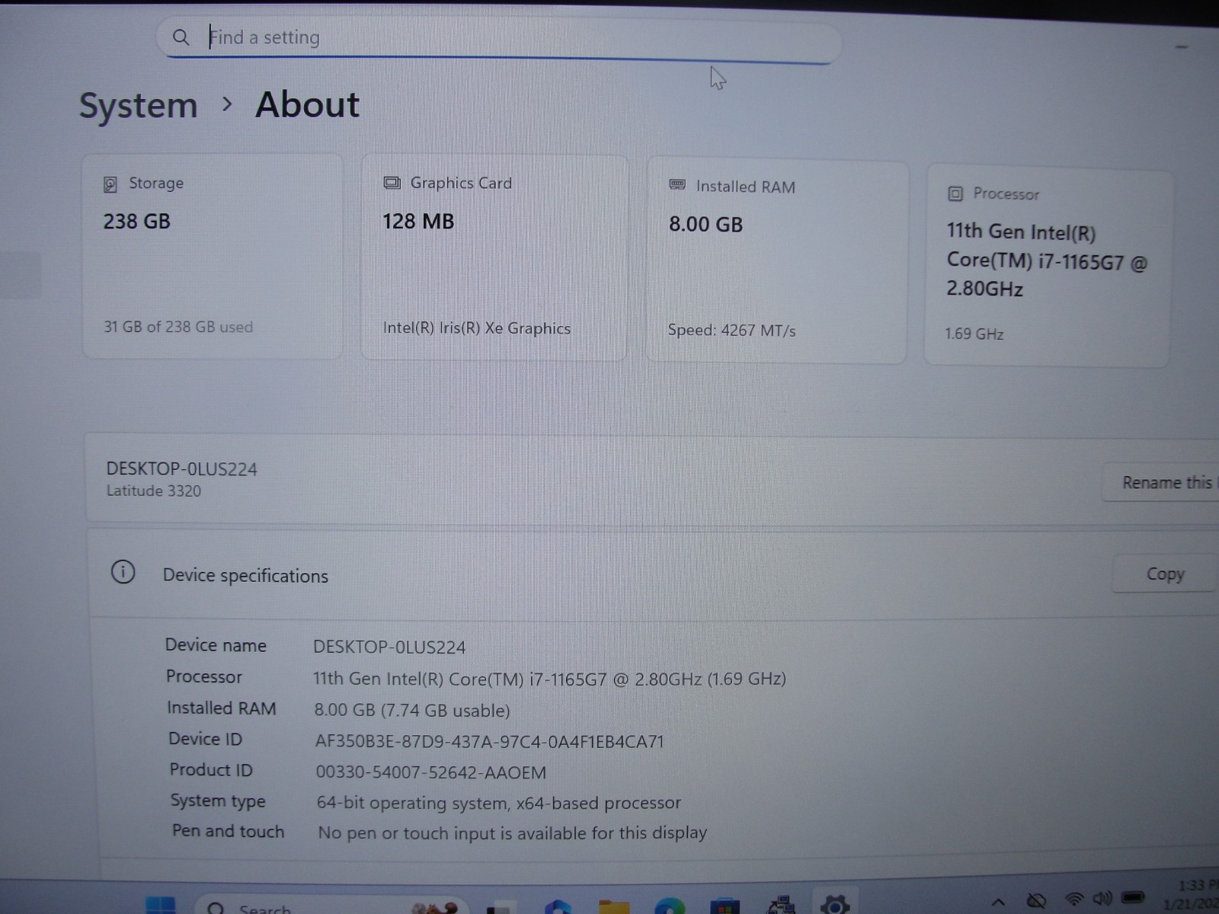Open the Settings gear on the taskbar
The image size is (1219, 914).
[x=835, y=905]
